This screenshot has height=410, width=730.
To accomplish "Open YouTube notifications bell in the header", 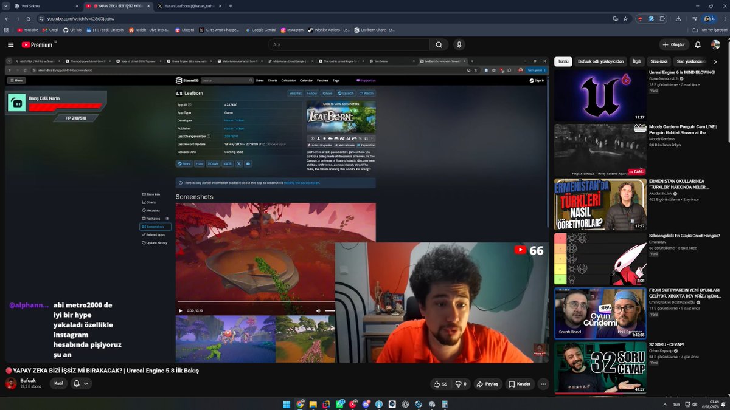I will point(698,44).
